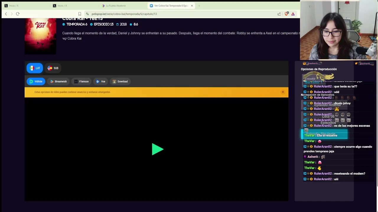Choose Streamwish video server
378x212 pixels.
pyautogui.click(x=58, y=82)
